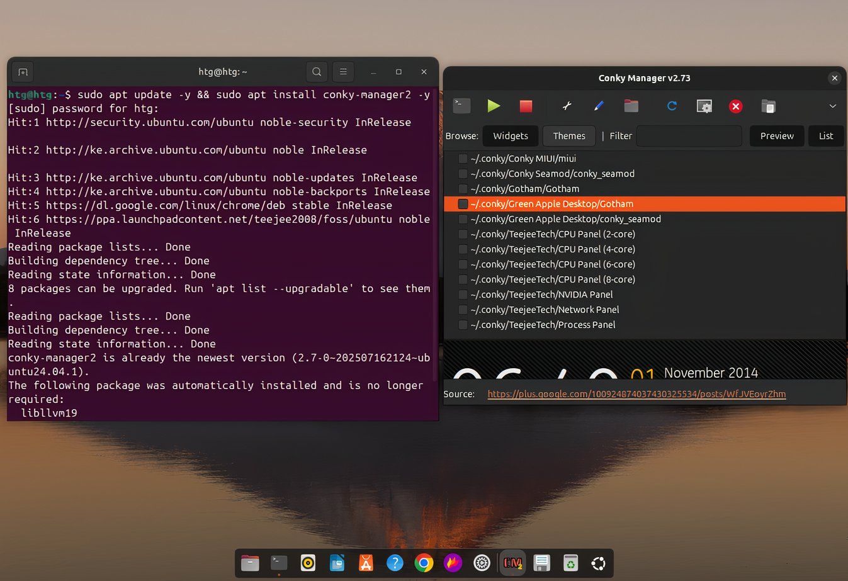Open the theme folder in file manager
Viewport: 848px width, 581px height.
tap(631, 106)
